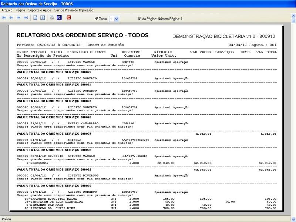Screen dimensions: 296x222
Task: Print the report with the printer icon
Action: 52,17
